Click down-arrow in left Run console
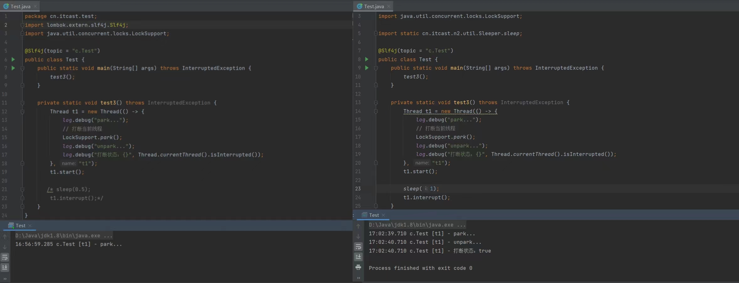Image resolution: width=739 pixels, height=283 pixels. point(5,247)
